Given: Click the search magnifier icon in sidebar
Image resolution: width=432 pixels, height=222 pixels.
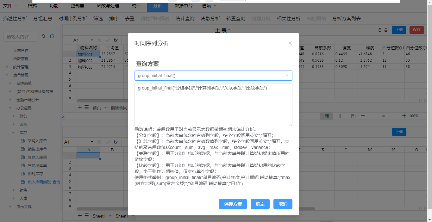Looking at the screenshot, I should 44,36.
